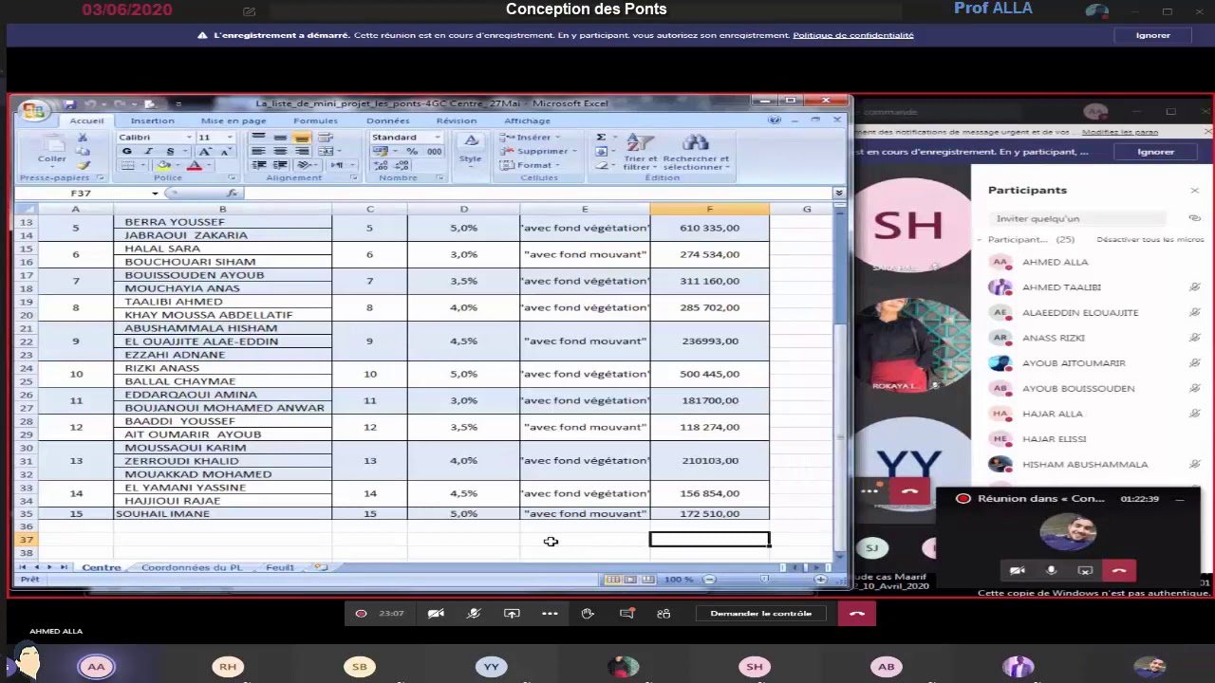1215x683 pixels.
Task: Toggle microphone in small Réunion call window
Action: (x=1051, y=570)
